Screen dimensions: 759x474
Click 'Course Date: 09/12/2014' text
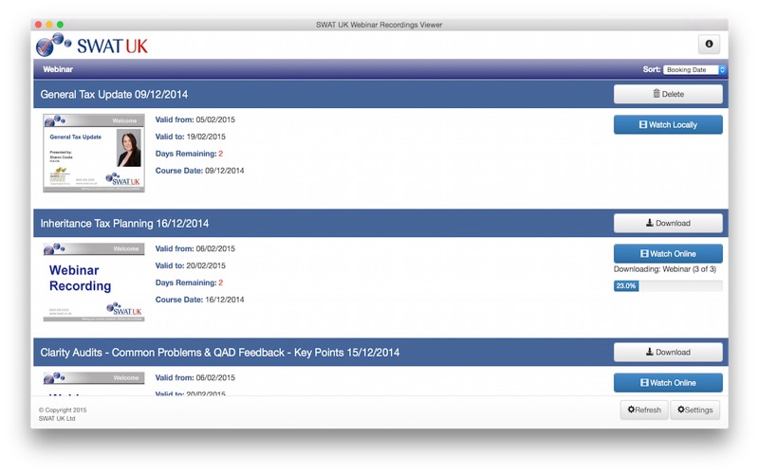point(199,171)
